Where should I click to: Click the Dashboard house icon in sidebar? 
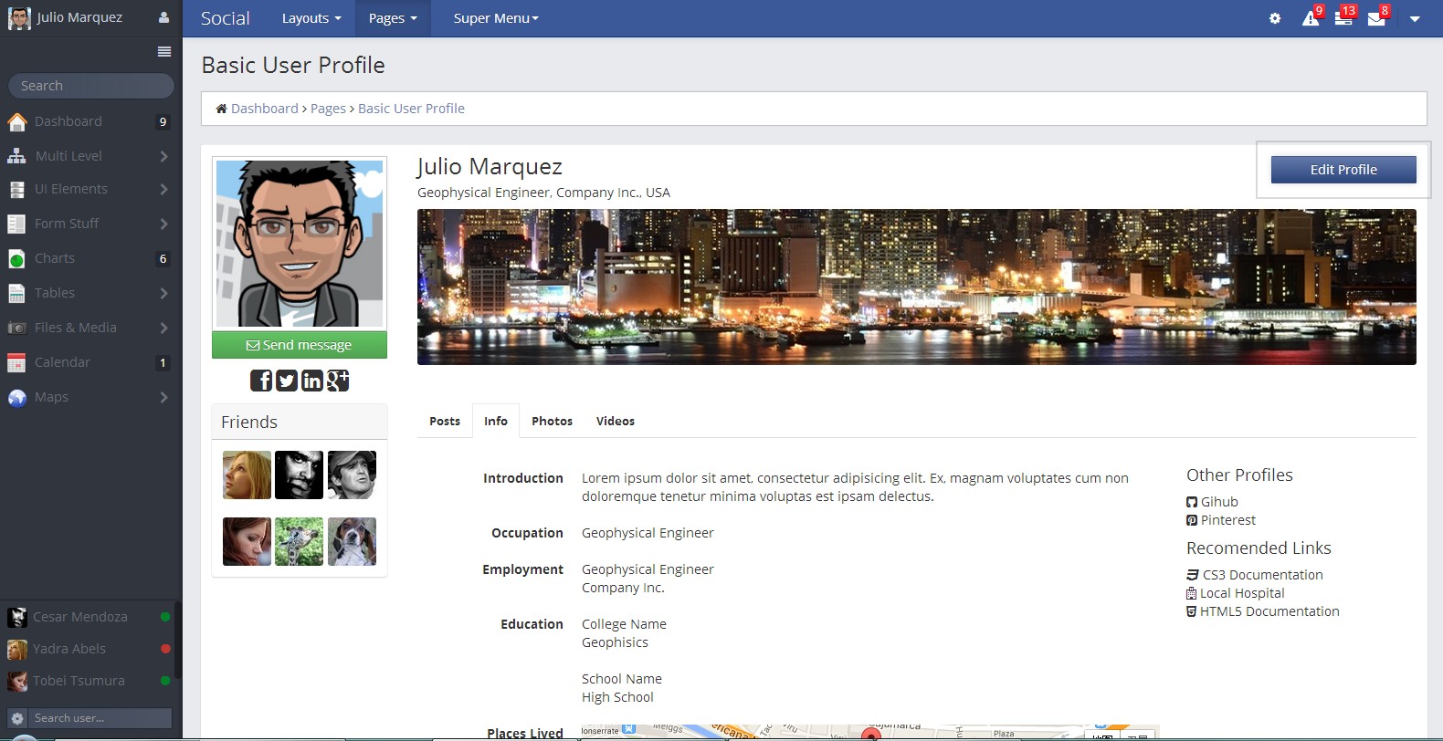coord(17,121)
